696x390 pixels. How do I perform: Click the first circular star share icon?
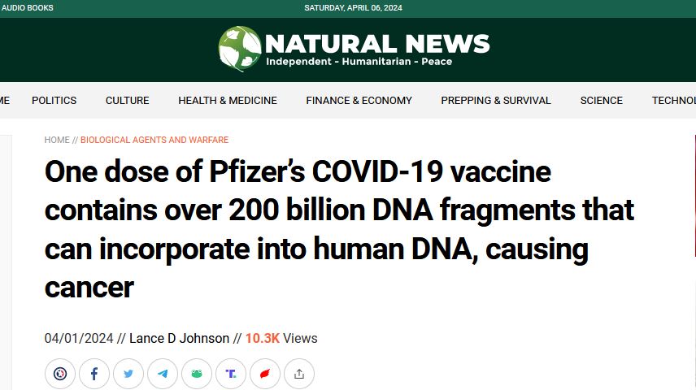(60, 374)
